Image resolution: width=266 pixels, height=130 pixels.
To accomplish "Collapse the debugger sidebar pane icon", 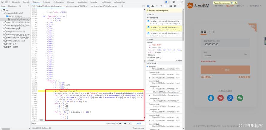I will pyautogui.click(x=143, y=6).
